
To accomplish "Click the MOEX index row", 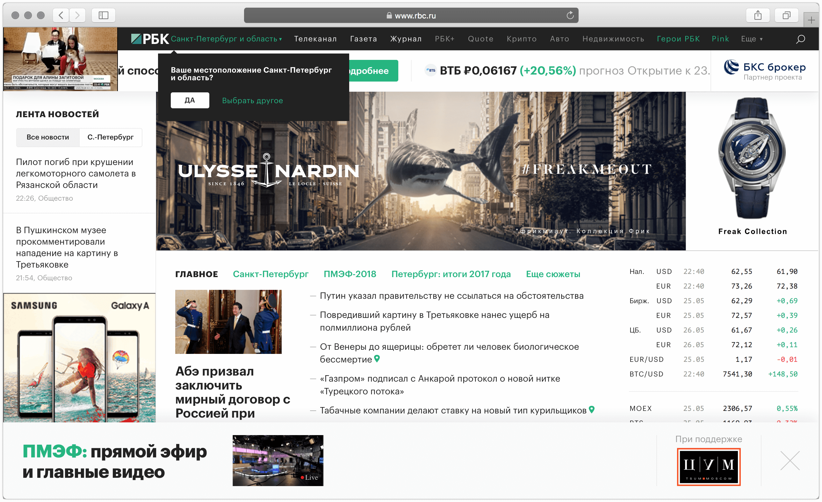I will 713,408.
